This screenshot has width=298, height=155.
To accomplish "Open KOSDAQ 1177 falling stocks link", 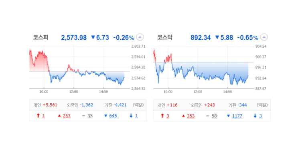I will (237, 116).
